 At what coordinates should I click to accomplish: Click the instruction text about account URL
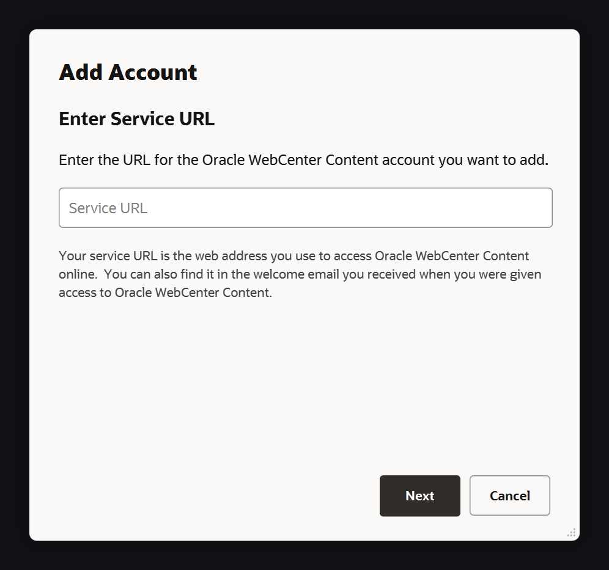coord(303,160)
